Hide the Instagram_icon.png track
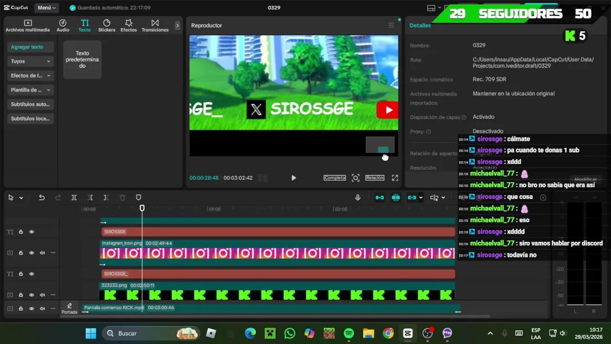The width and height of the screenshot is (611, 344). tap(32, 253)
